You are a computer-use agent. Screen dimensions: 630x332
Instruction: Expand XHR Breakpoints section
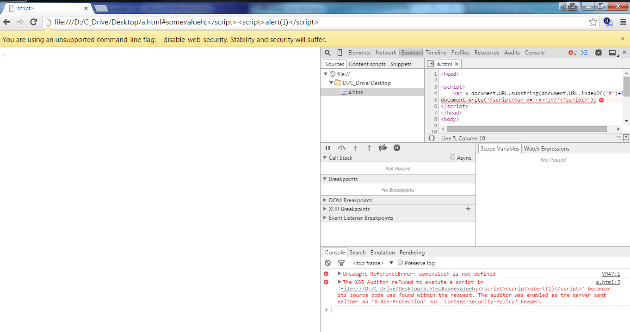[324, 209]
